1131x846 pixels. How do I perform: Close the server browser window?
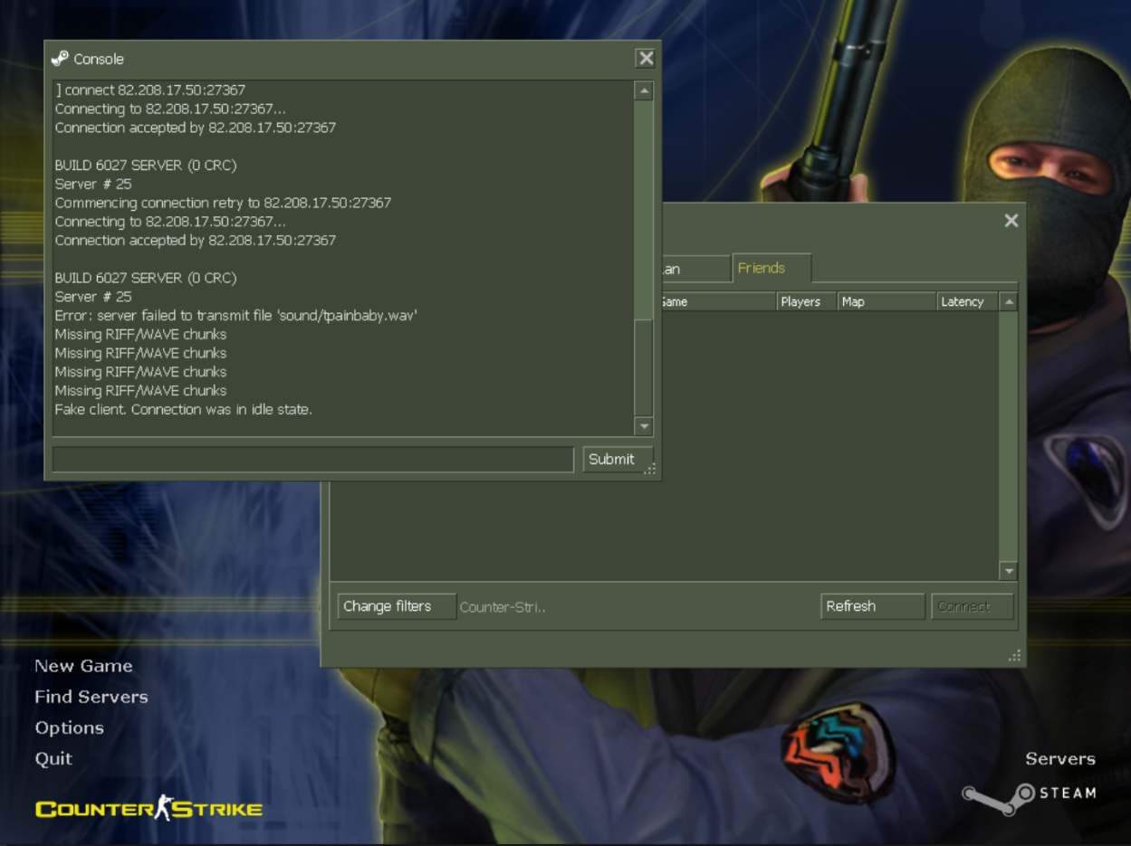pyautogui.click(x=1011, y=221)
